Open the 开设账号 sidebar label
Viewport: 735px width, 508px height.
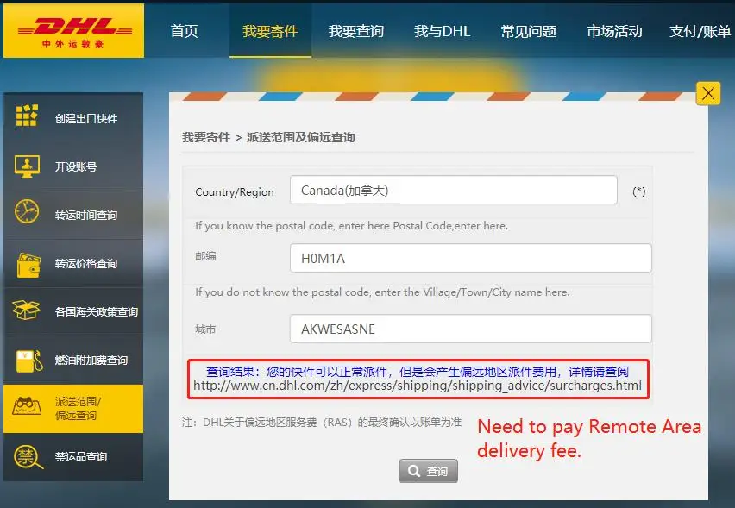click(x=76, y=166)
